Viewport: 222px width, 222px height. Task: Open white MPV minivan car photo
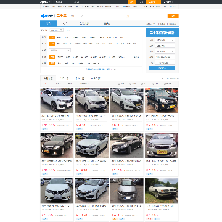pos(92,101)
